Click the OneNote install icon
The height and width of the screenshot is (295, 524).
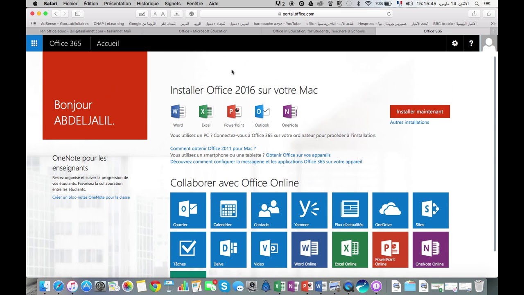(x=290, y=111)
